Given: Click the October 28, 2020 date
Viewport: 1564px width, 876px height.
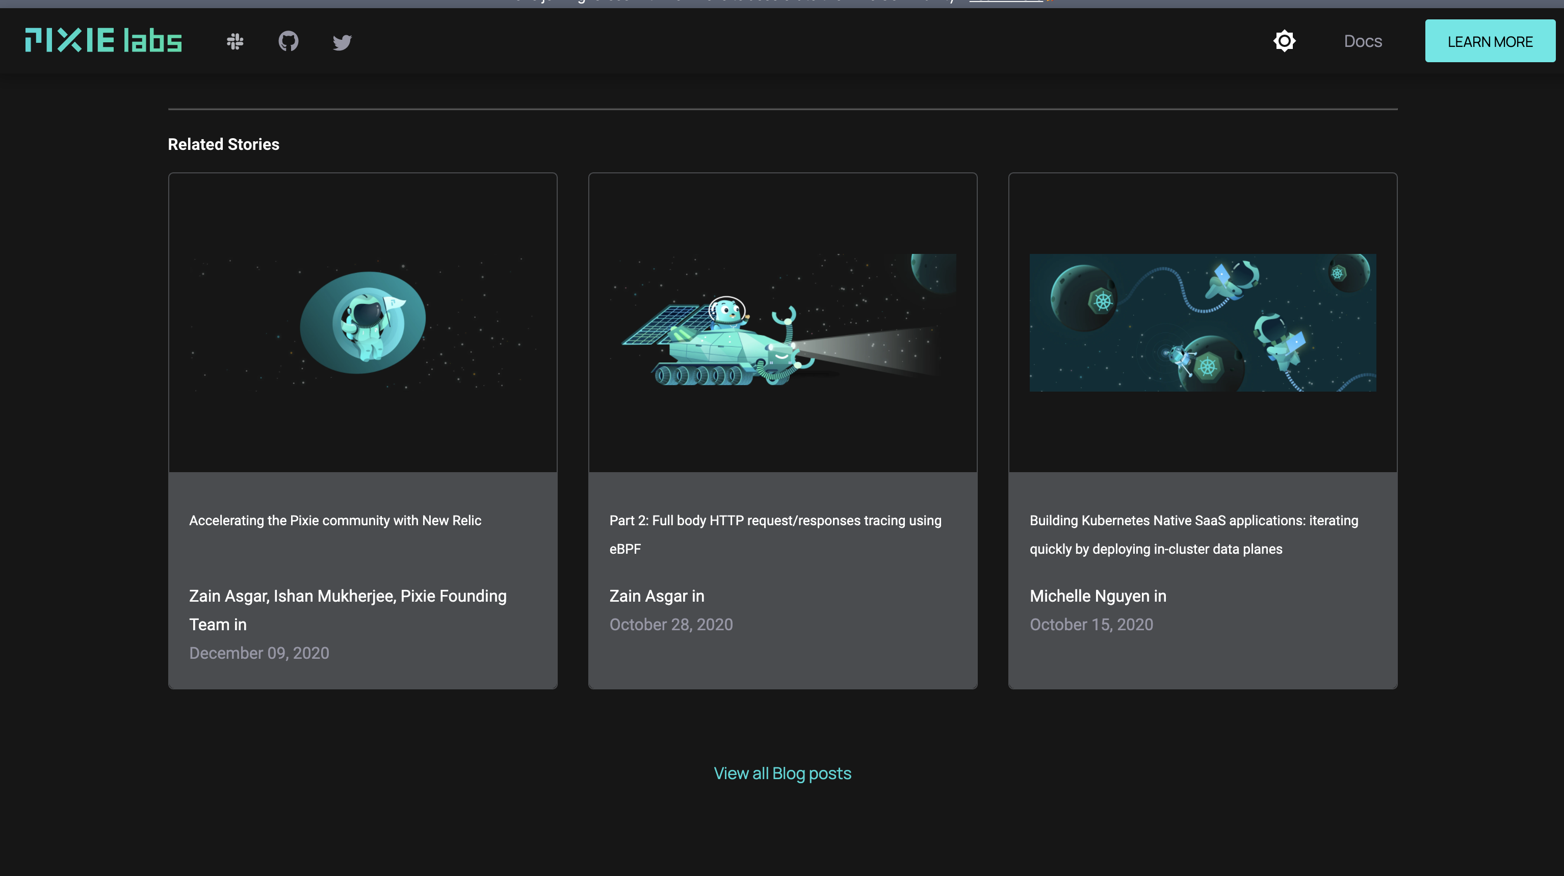Looking at the screenshot, I should 670,624.
